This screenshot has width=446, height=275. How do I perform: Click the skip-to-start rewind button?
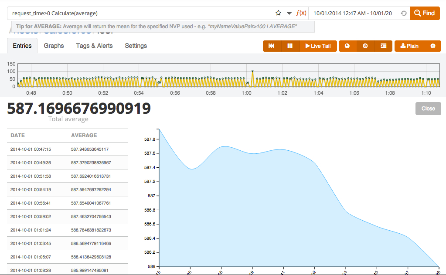[272, 46]
